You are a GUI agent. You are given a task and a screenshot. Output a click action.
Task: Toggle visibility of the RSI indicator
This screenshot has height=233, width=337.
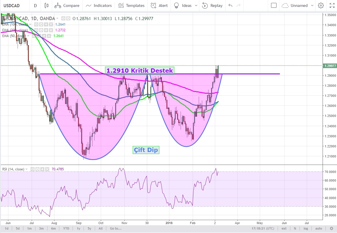tap(32, 170)
